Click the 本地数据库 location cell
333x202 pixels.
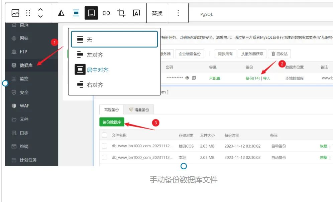click(294, 78)
